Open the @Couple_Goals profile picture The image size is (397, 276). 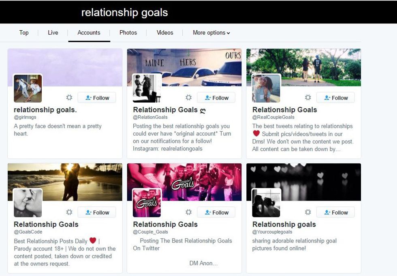[147, 203]
